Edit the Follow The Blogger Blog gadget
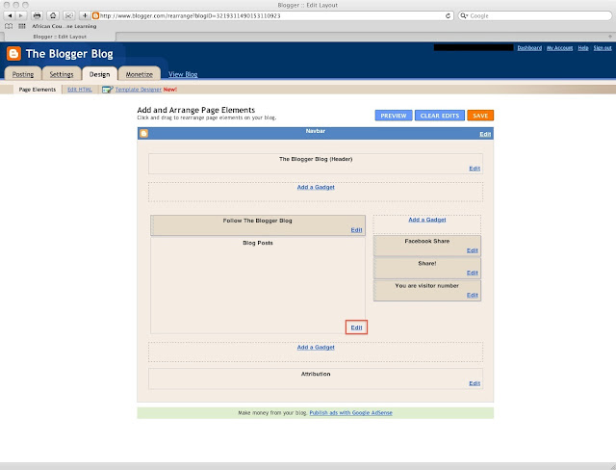616x470 pixels. coord(356,230)
